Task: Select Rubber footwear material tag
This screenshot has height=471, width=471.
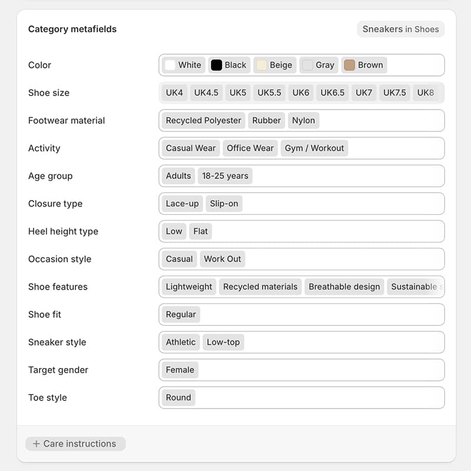Action: tap(266, 120)
